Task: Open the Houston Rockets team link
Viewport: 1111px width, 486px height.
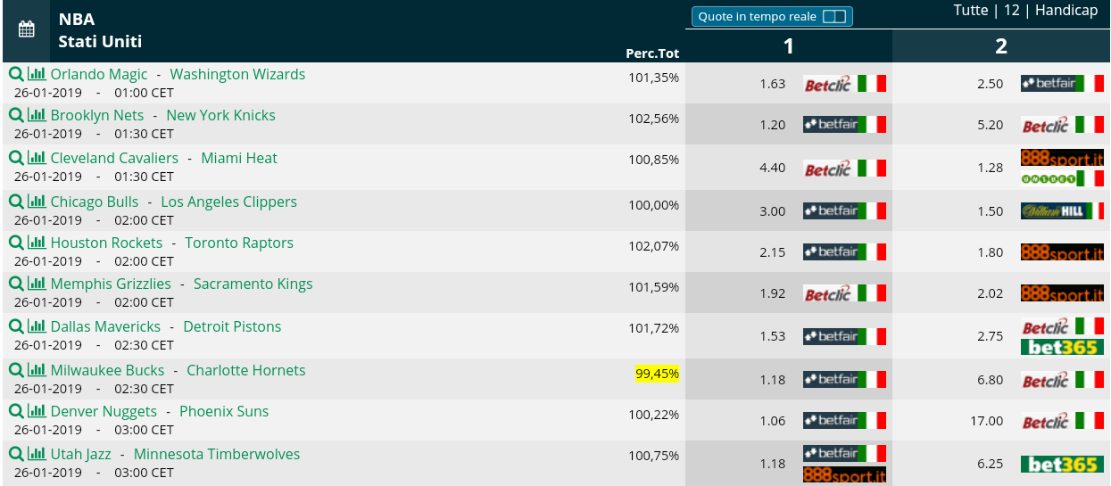Action: coord(106,243)
